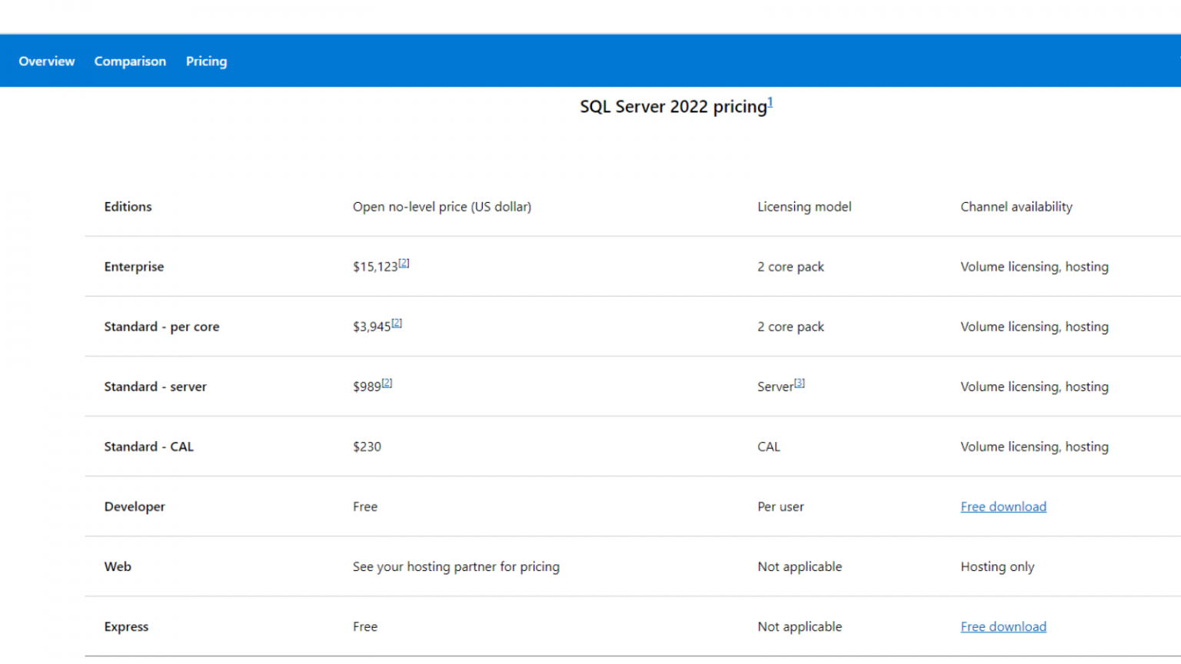Click the Express edition label
Viewport: 1181px width, 664px height.
pyautogui.click(x=126, y=626)
